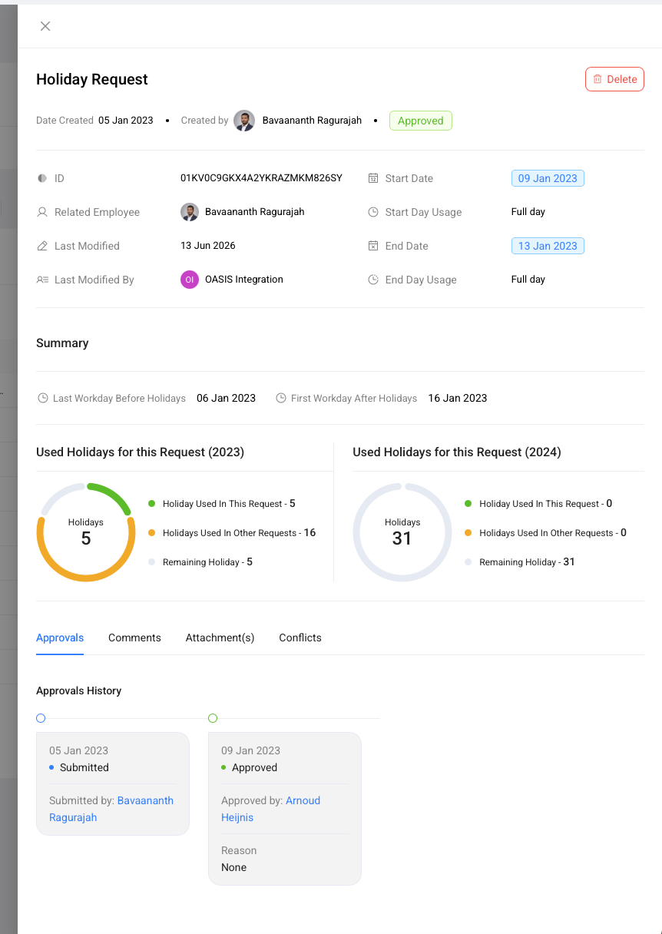Click the Last Modified pencil icon
The height and width of the screenshot is (934, 662).
(x=42, y=246)
